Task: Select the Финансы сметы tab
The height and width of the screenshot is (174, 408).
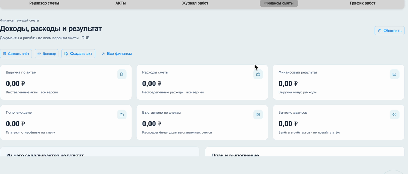Action: [x=279, y=4]
